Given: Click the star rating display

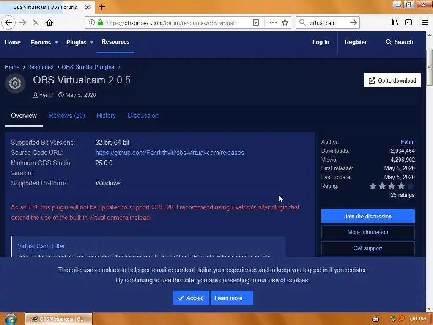Looking at the screenshot, I should tap(392, 186).
